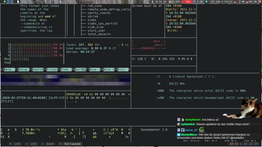Switch to workspace 2 terminal icon

[x=11, y=2]
